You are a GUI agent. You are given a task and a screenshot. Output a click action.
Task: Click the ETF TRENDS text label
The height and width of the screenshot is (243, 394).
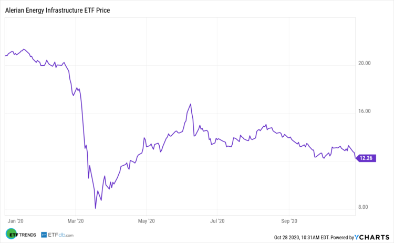coord(26,235)
